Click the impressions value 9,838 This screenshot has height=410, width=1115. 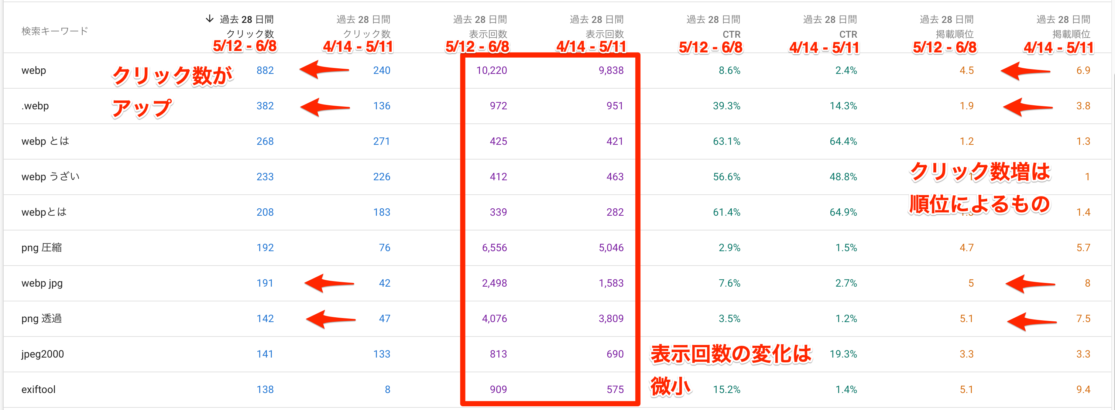click(611, 71)
